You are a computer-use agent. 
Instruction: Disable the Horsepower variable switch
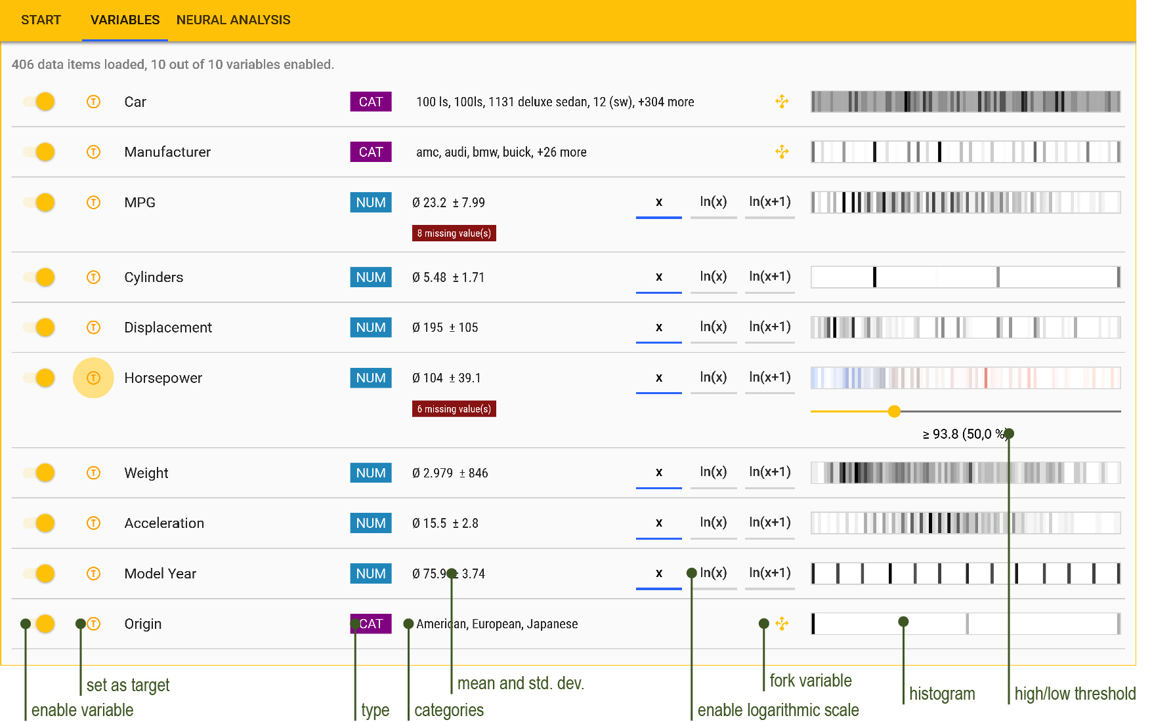point(39,378)
